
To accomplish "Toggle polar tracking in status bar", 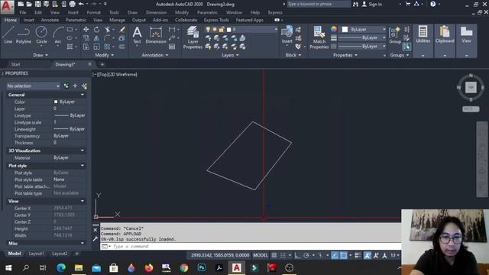I will tap(306, 255).
